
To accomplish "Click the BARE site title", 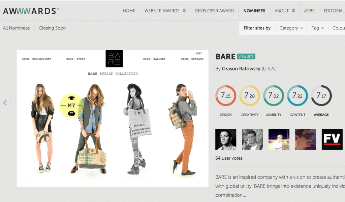I will [225, 57].
